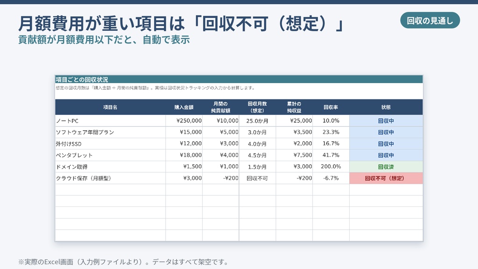Click the ¥2,000 cumulative revenue cell
478x269 pixels.
tap(294, 144)
